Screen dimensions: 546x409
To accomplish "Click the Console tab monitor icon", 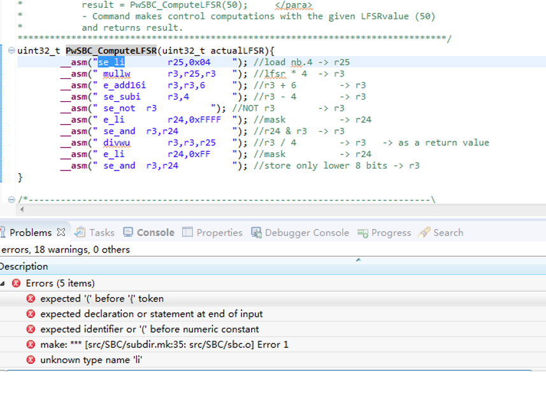I will [x=128, y=232].
